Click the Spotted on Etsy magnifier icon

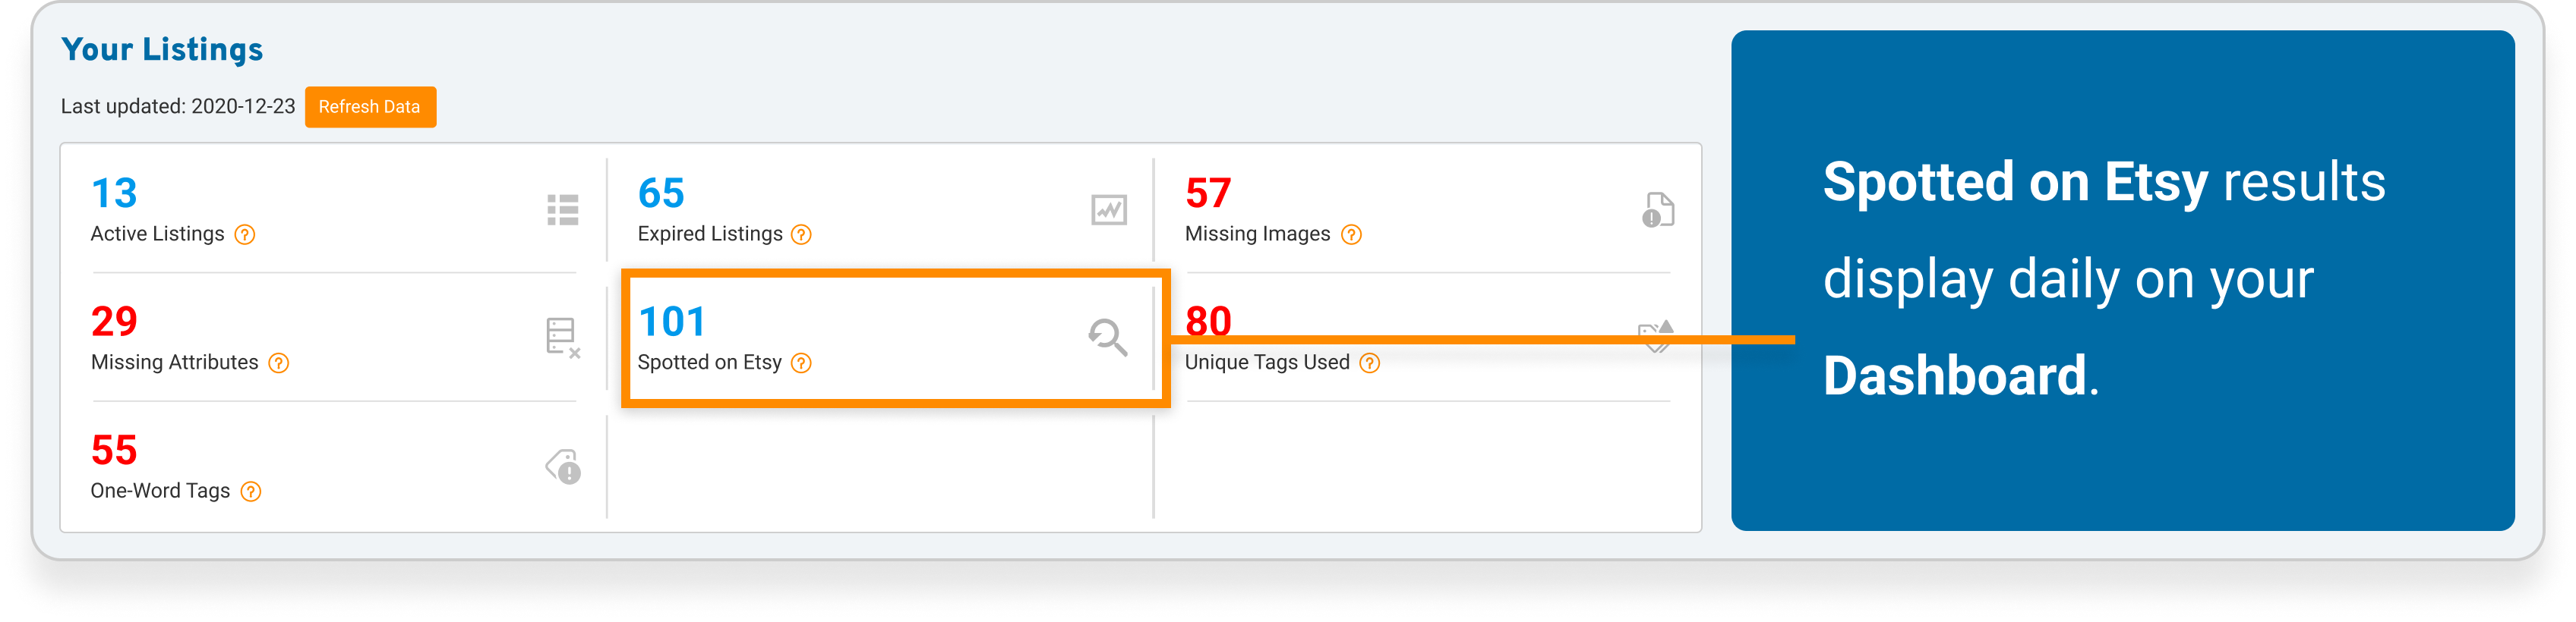[x=1108, y=338]
